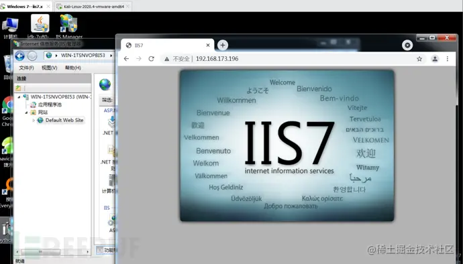Click the globe icon in IIS content pane
The image size is (463, 264).
click(105, 84)
